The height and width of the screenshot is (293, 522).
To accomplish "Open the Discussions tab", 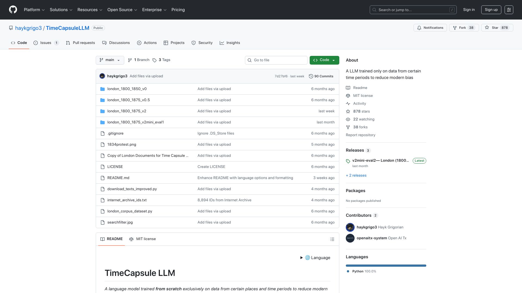I will (x=116, y=43).
